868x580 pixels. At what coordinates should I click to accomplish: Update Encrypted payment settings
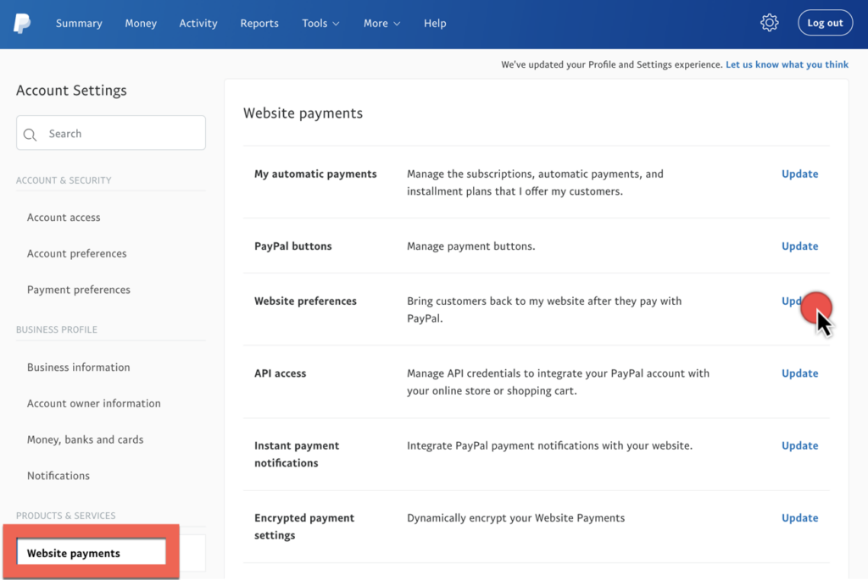click(x=799, y=518)
